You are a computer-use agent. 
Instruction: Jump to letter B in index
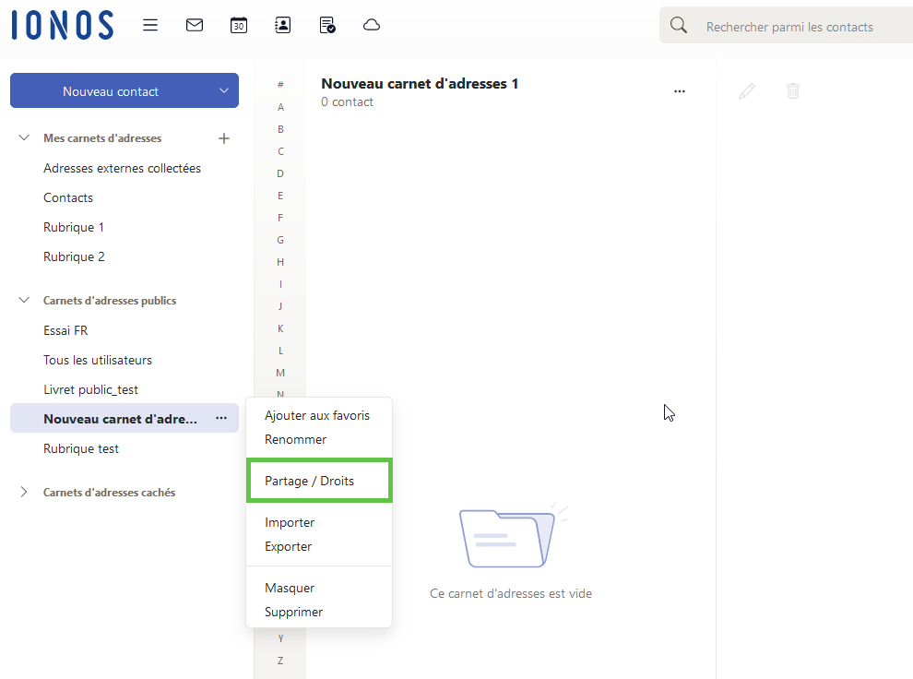(x=280, y=129)
